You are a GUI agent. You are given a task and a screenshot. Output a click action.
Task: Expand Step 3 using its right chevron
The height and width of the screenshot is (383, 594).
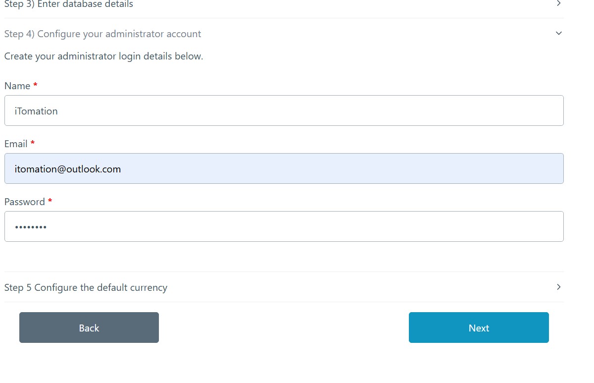[x=559, y=3]
